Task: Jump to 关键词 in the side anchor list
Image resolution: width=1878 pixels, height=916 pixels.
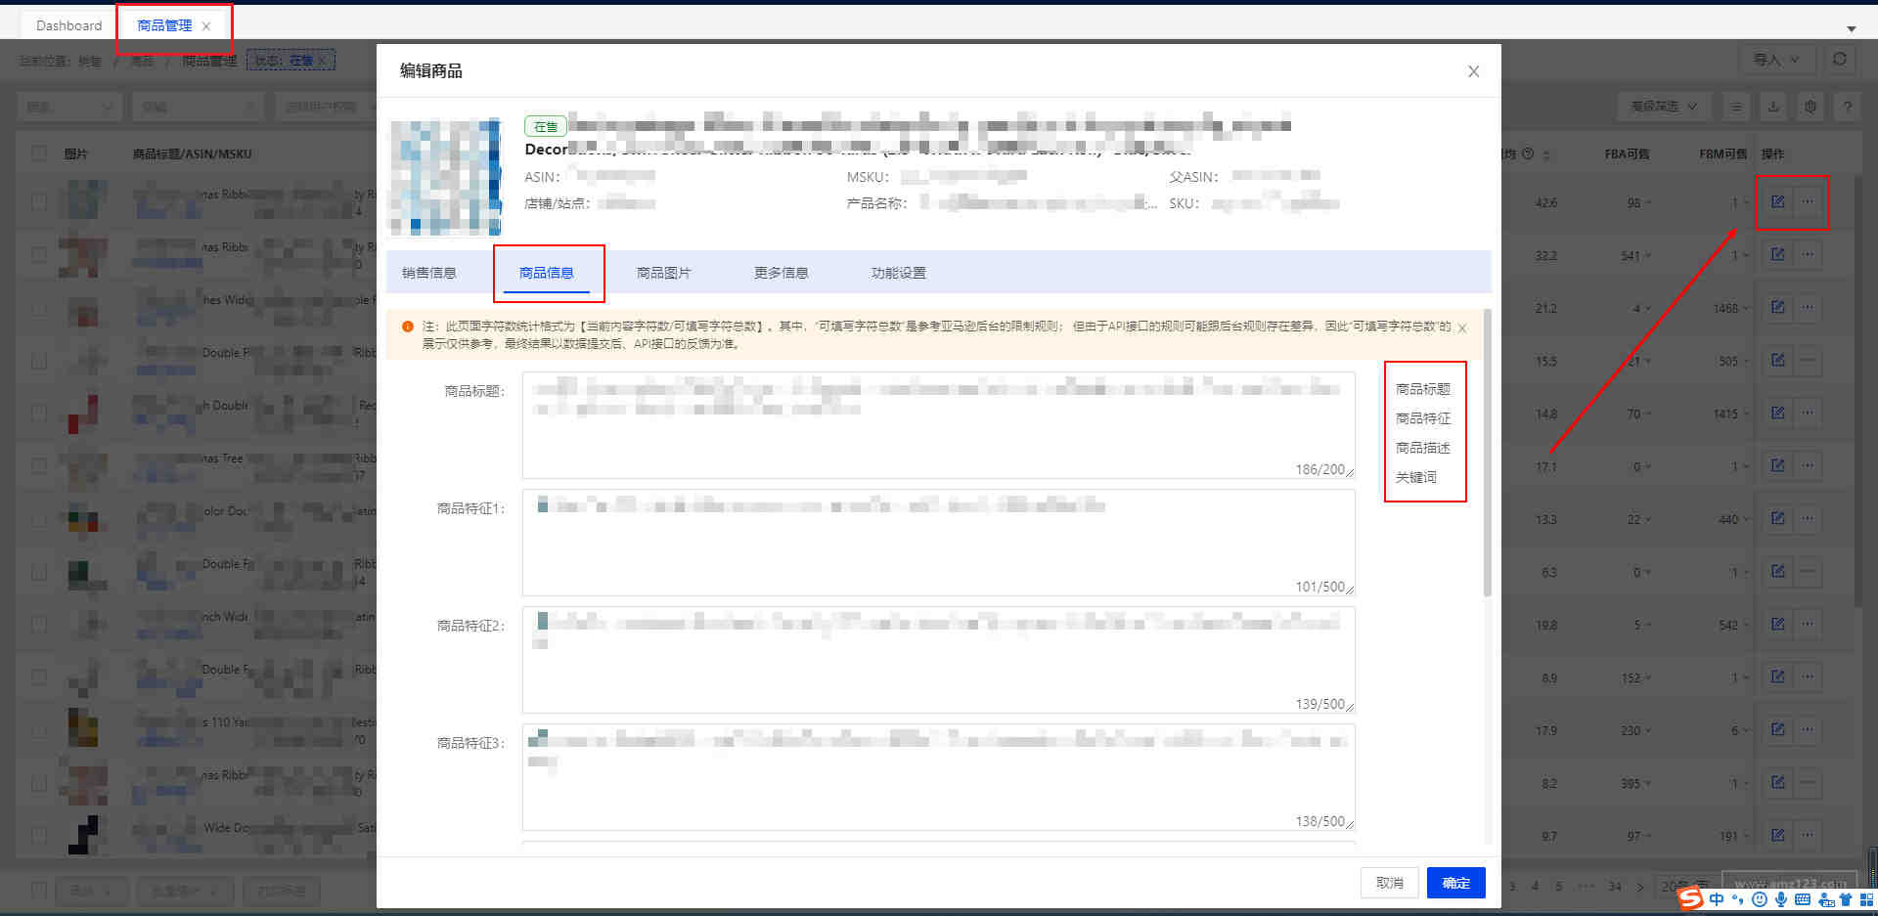Action: pos(1415,477)
